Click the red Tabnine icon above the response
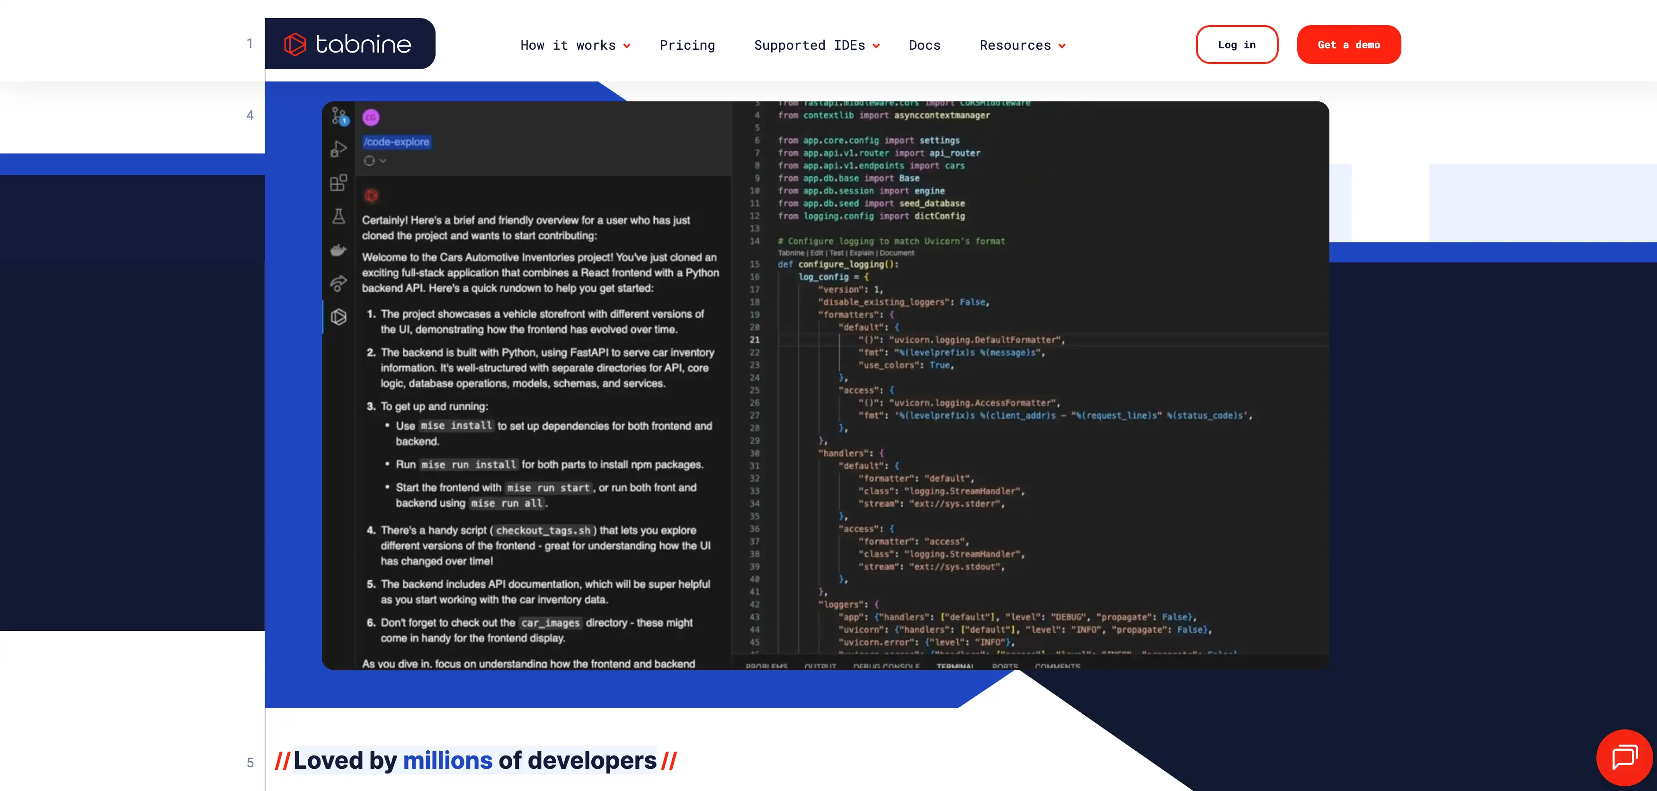The image size is (1657, 791). click(x=371, y=194)
